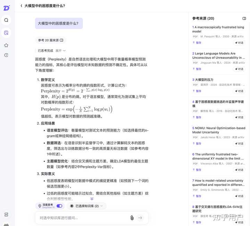This screenshot has height=226, width=250.
Task: Click 对话 for Large Language Models source
Action: [239, 69]
